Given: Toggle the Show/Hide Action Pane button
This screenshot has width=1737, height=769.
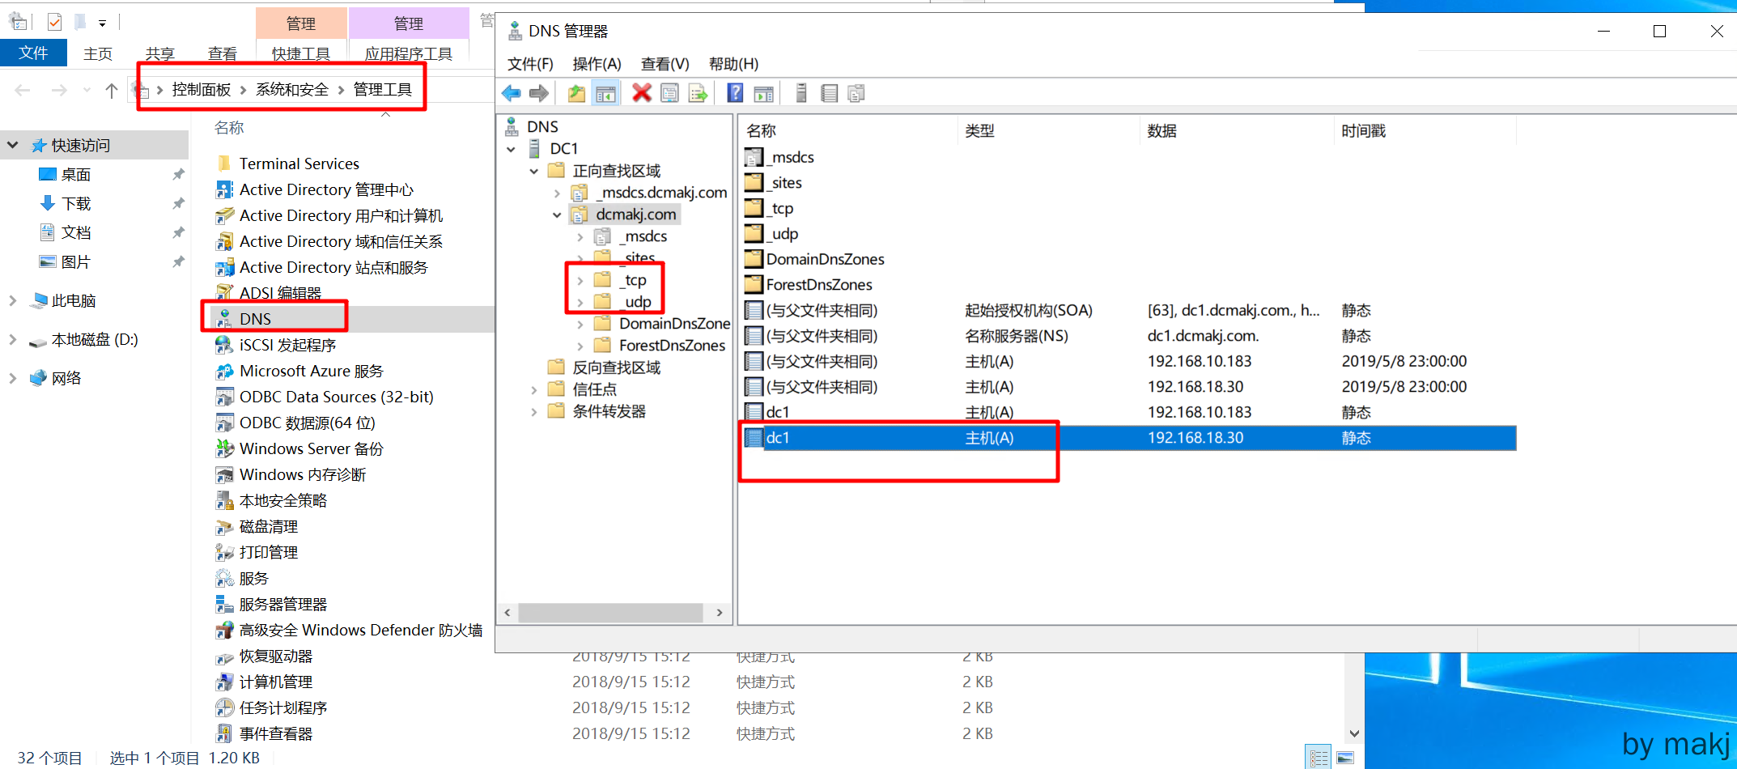Looking at the screenshot, I should [763, 93].
